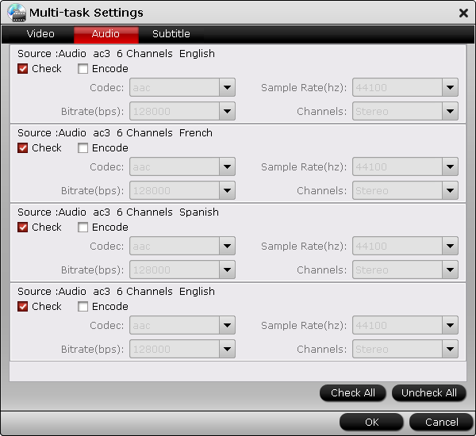Click the Uncheck All button

pyautogui.click(x=429, y=393)
